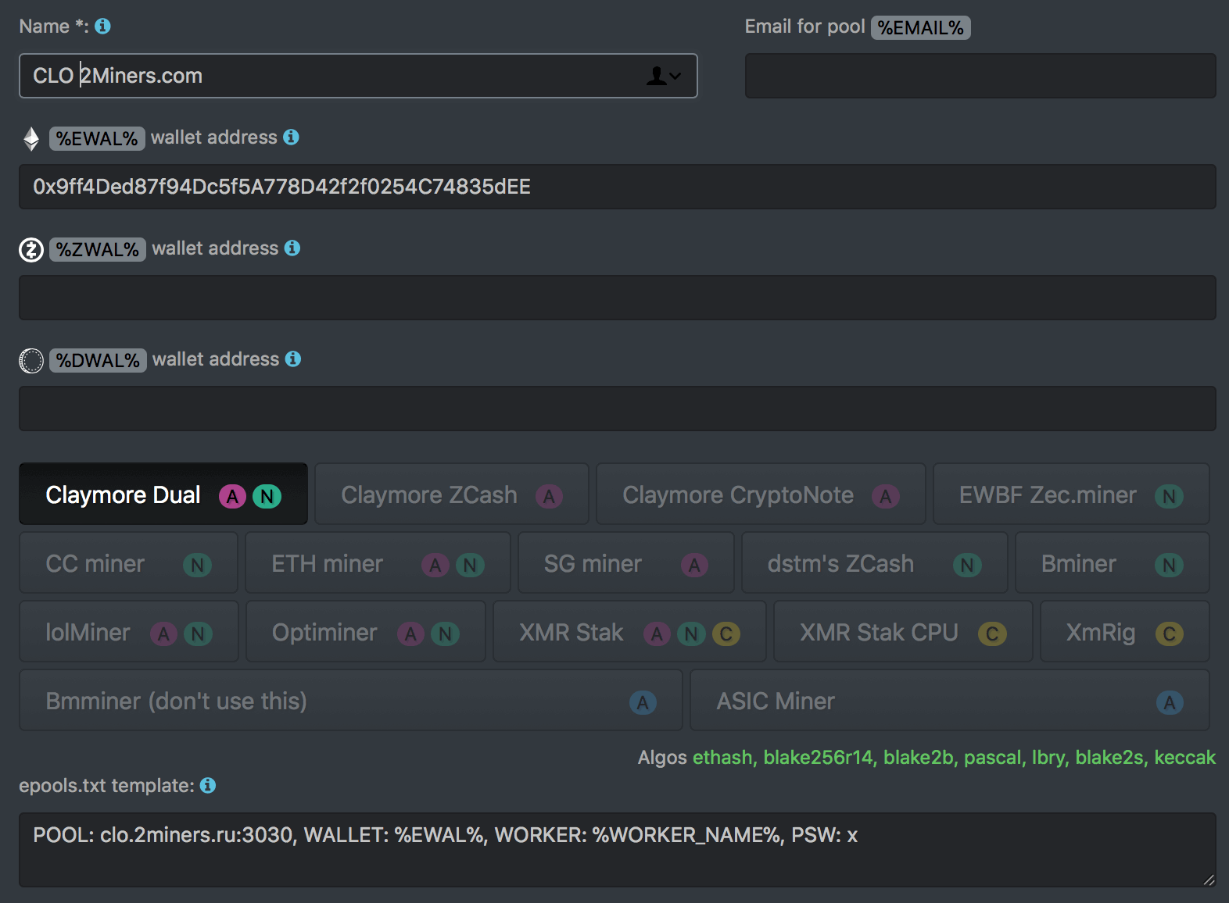Click the info icon next to Name label

102,27
